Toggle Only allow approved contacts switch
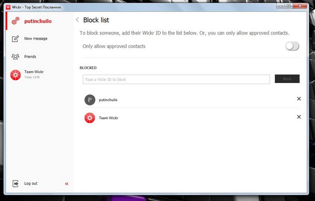The height and width of the screenshot is (201, 315). [x=292, y=46]
